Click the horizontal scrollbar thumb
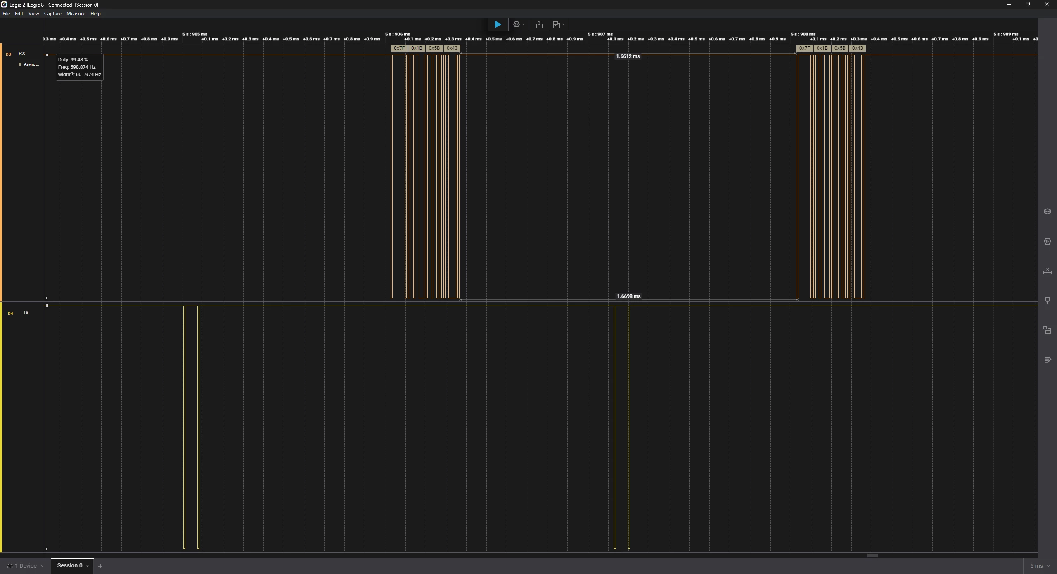 tap(872, 555)
